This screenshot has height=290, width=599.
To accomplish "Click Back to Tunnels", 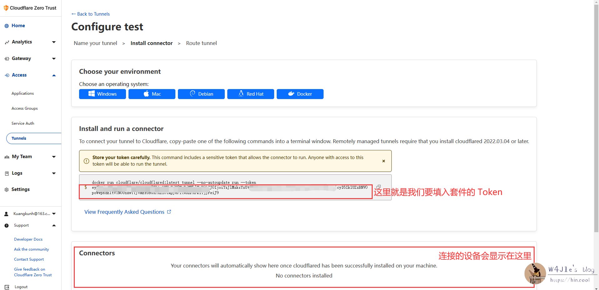I will (x=90, y=14).
